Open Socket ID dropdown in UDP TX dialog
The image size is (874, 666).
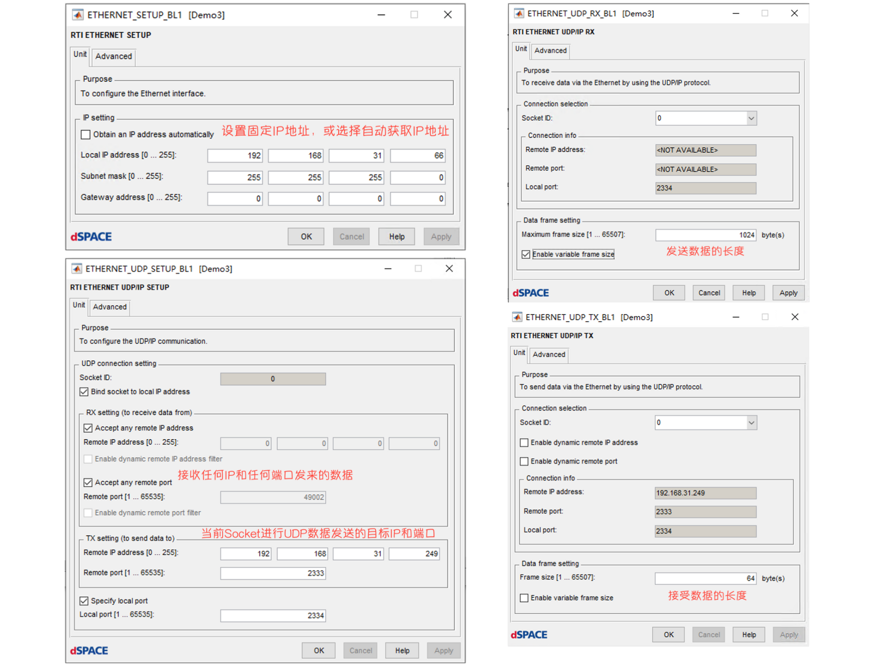pyautogui.click(x=751, y=423)
